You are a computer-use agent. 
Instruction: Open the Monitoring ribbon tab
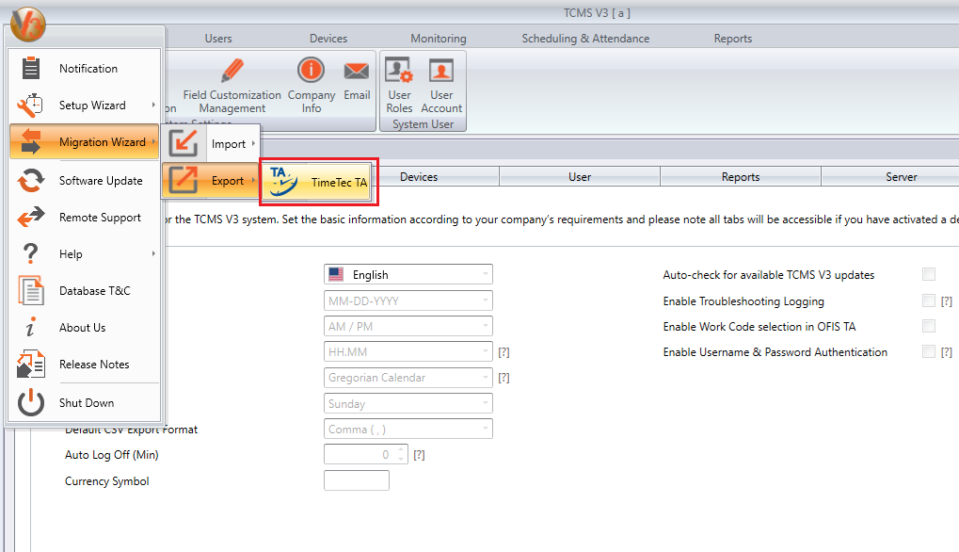(x=439, y=38)
